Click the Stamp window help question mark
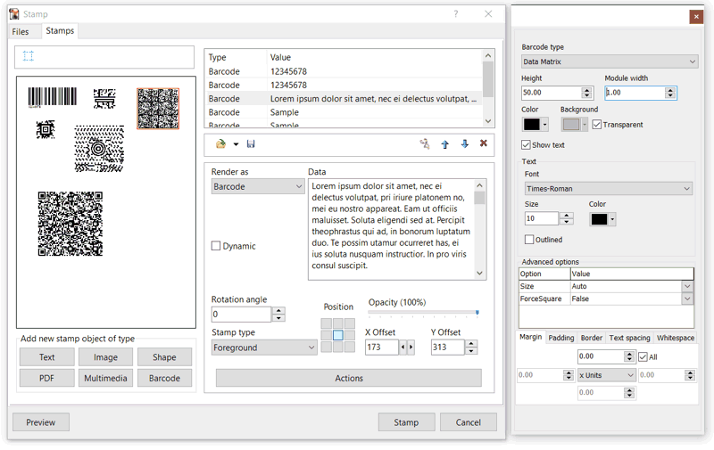The width and height of the screenshot is (714, 450). (x=456, y=14)
